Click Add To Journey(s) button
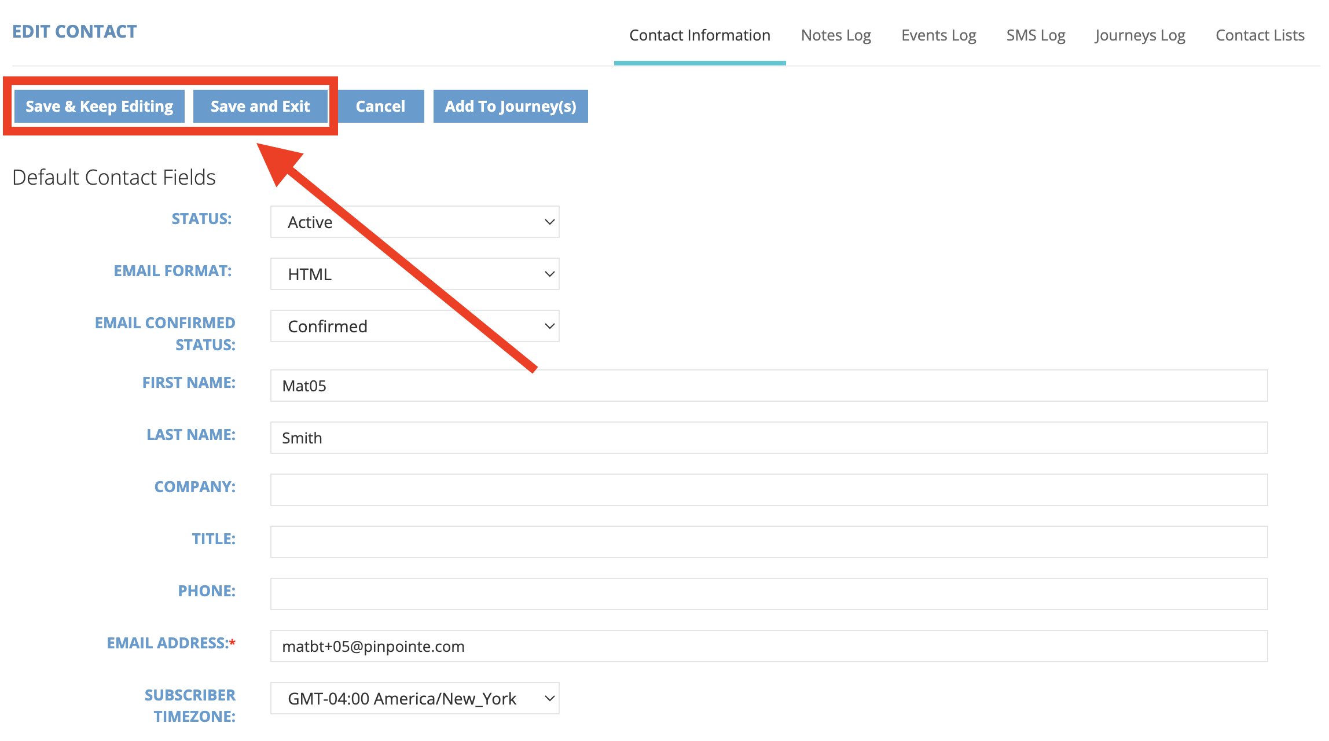The width and height of the screenshot is (1329, 741). tap(510, 107)
